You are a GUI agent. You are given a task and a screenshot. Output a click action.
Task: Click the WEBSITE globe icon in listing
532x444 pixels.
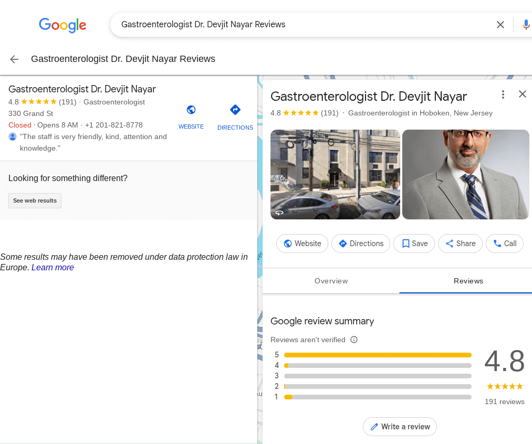[x=191, y=110]
